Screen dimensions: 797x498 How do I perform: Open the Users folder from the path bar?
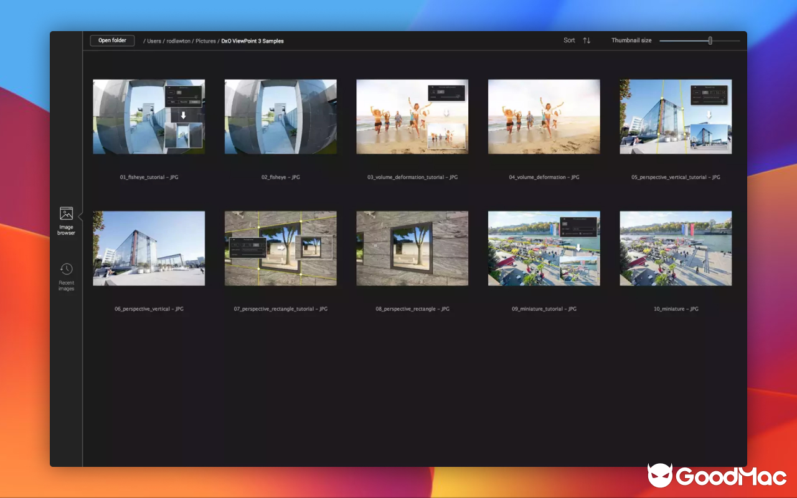(153, 40)
